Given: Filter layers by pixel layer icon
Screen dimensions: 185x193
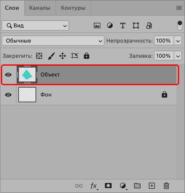Looking at the screenshot, I should pyautogui.click(x=97, y=25).
